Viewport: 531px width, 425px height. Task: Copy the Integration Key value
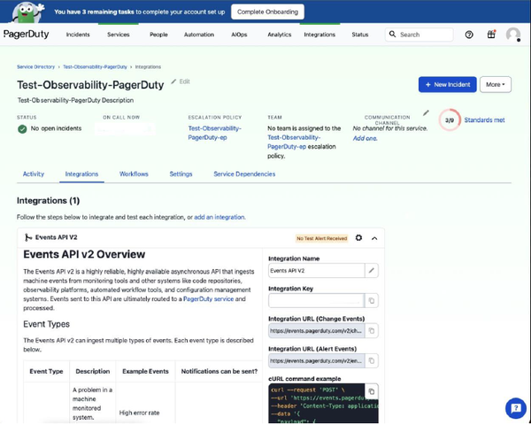click(372, 300)
